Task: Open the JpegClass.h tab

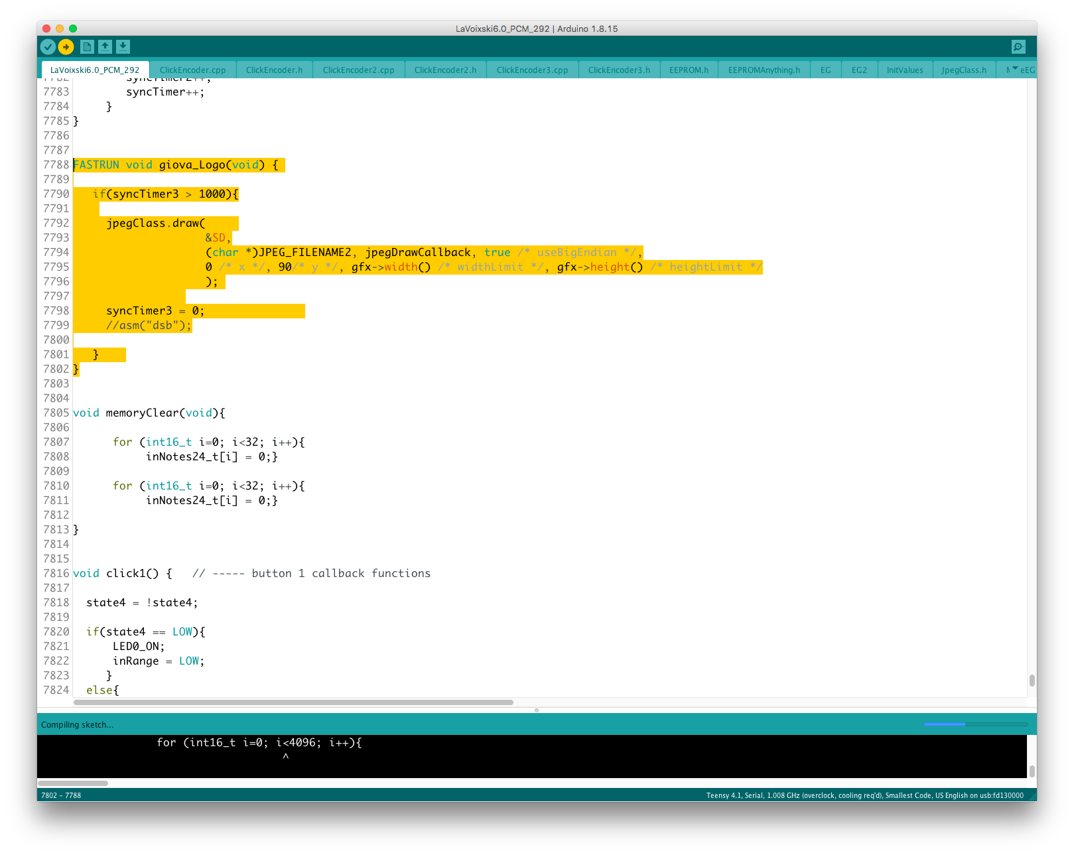Action: [x=963, y=70]
